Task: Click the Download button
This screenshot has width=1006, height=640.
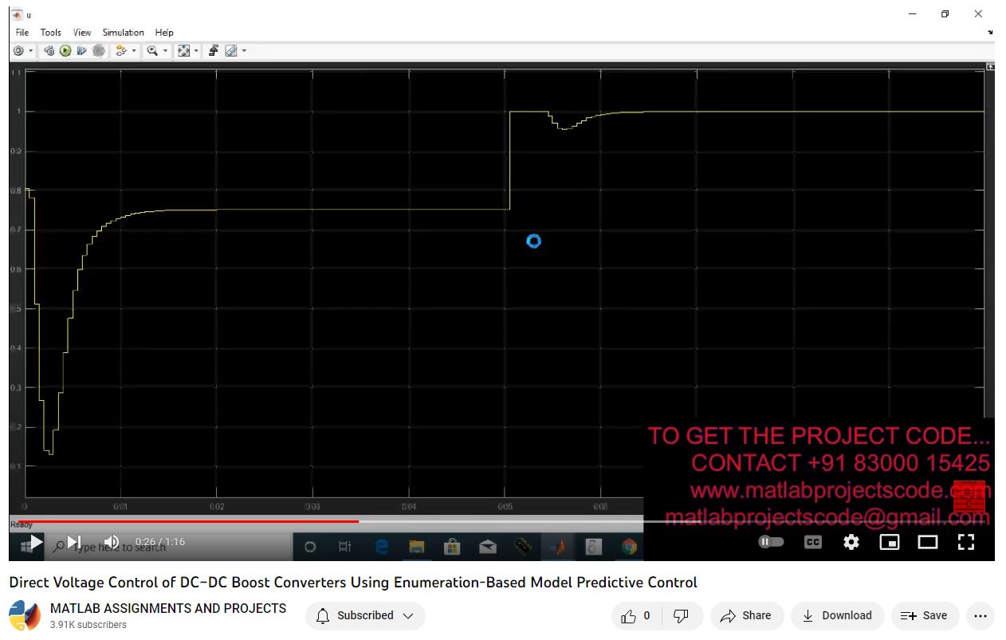Action: pos(836,615)
